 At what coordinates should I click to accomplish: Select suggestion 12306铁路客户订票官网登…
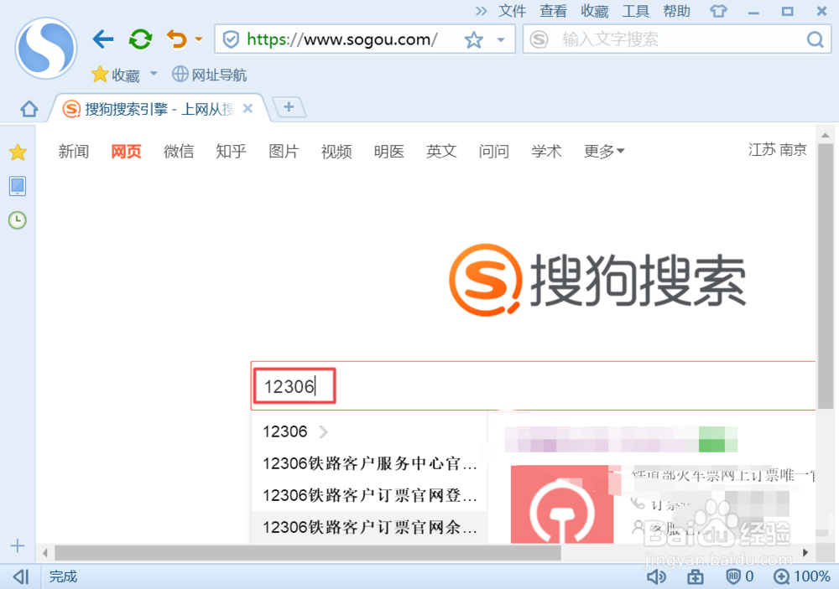[x=369, y=495]
